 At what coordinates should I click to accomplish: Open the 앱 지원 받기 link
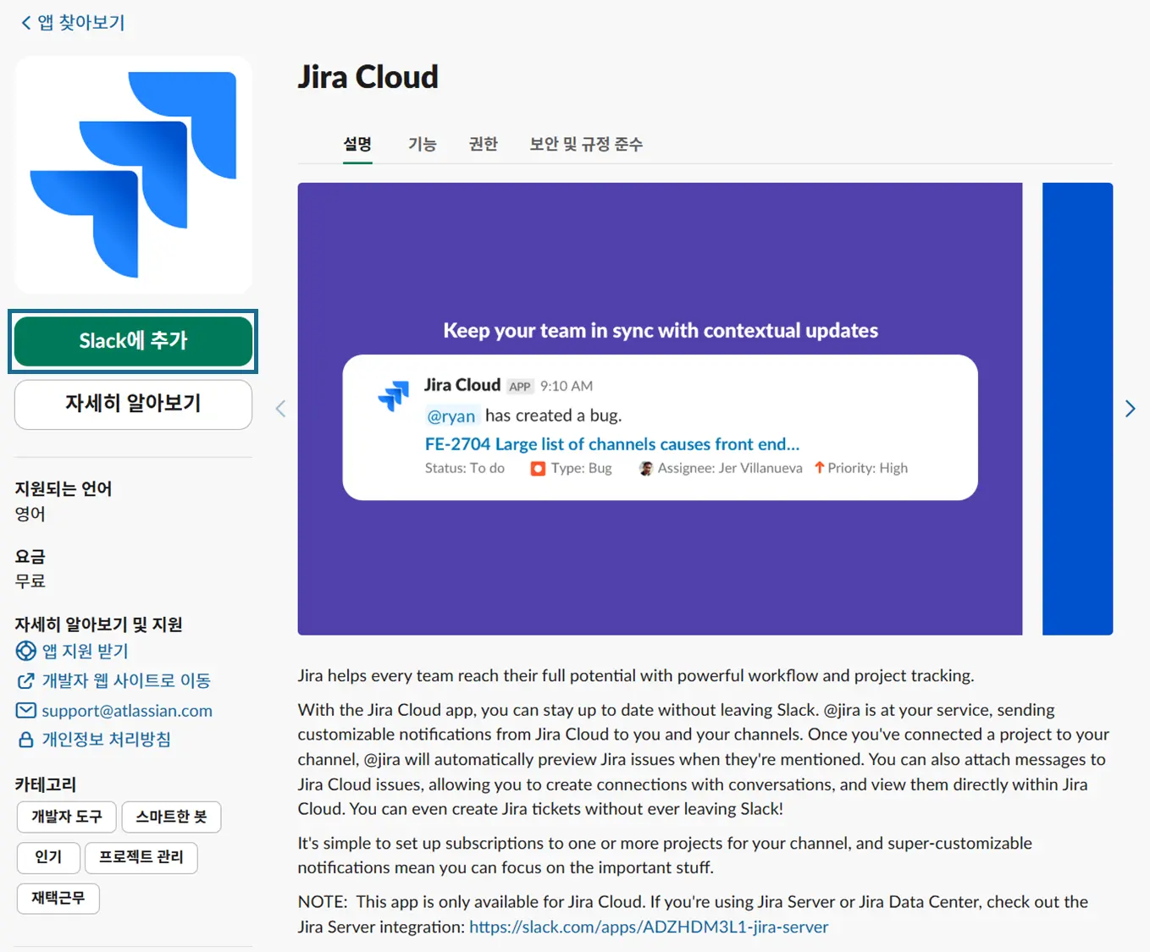(86, 651)
